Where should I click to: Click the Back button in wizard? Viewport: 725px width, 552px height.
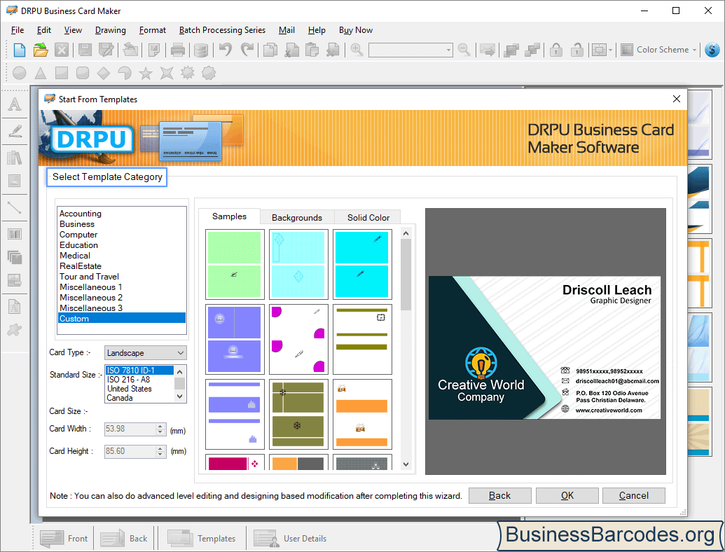[x=500, y=495]
